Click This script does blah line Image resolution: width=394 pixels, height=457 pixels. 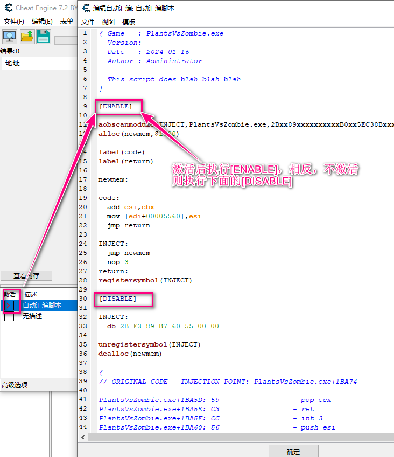(174, 79)
